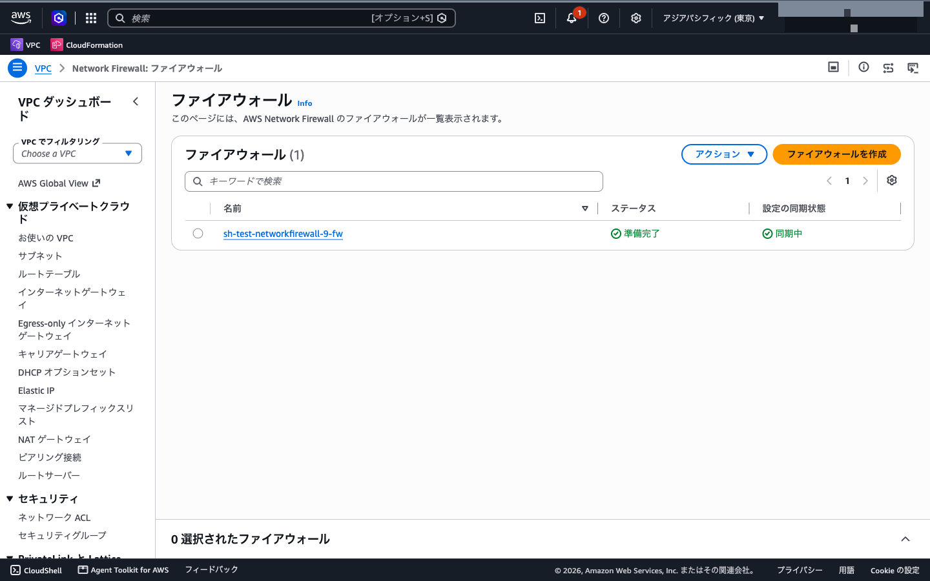Open the アジアパシフィック (東京) region selector
Screen dimensions: 930x581
[x=714, y=18]
